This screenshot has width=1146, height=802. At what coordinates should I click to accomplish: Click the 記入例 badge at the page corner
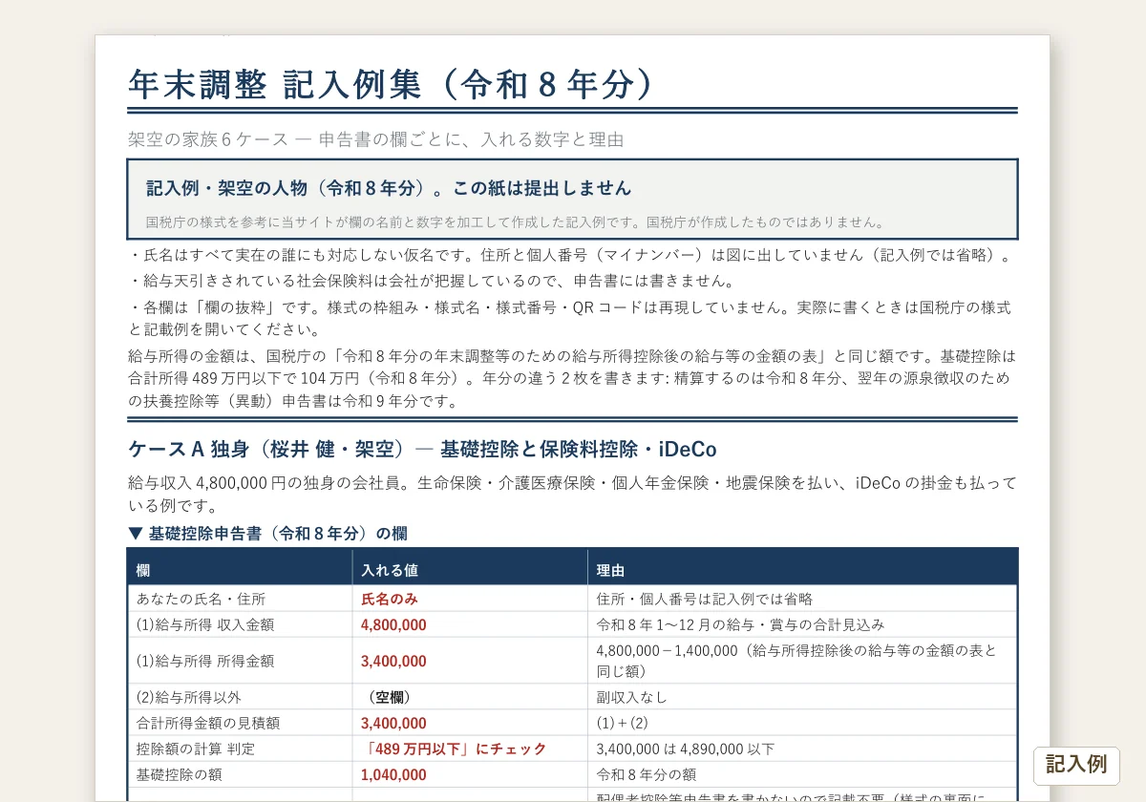coord(1076,766)
